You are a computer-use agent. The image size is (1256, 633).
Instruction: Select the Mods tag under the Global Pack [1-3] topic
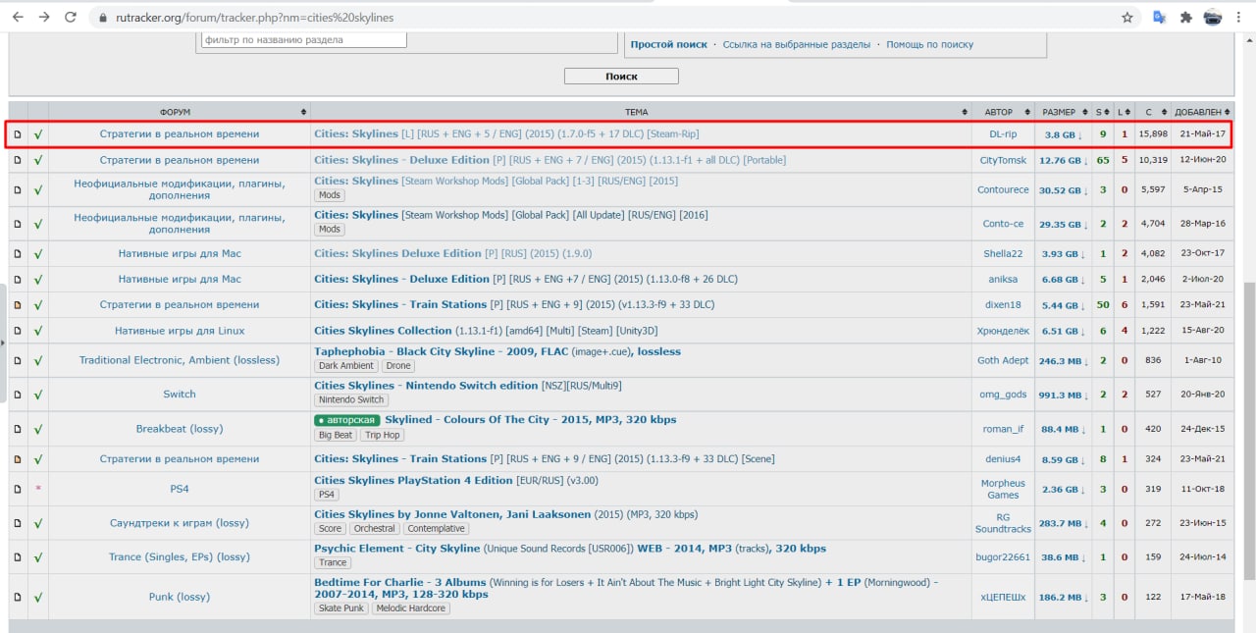click(329, 195)
